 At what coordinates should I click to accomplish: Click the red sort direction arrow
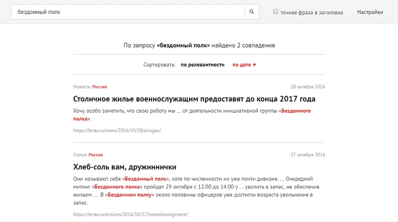click(254, 65)
